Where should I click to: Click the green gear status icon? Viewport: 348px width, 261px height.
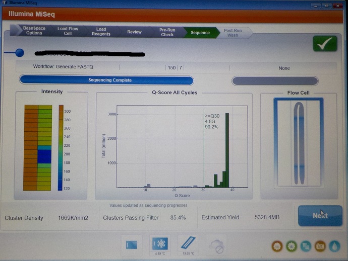291,246
